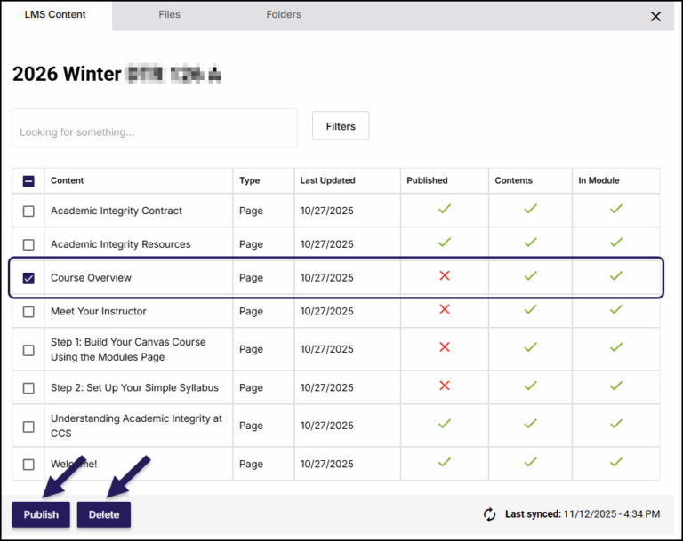The height and width of the screenshot is (541, 683).
Task: Click the Publish button
Action: point(41,514)
